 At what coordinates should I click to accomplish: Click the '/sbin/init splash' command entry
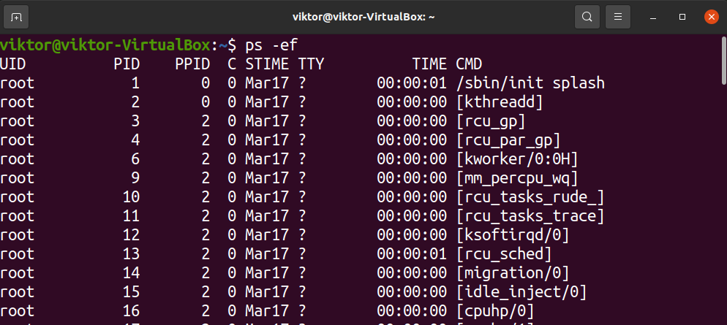(x=530, y=83)
